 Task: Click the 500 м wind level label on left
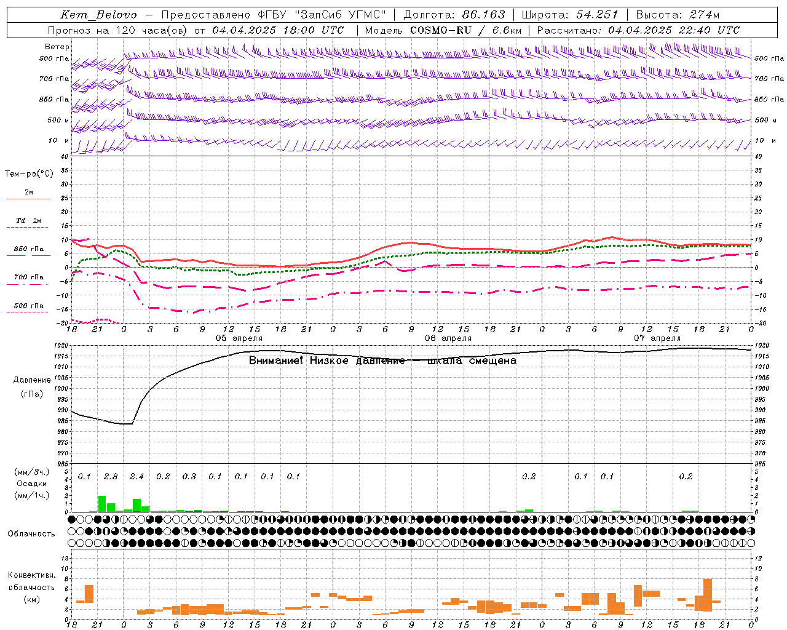58,120
